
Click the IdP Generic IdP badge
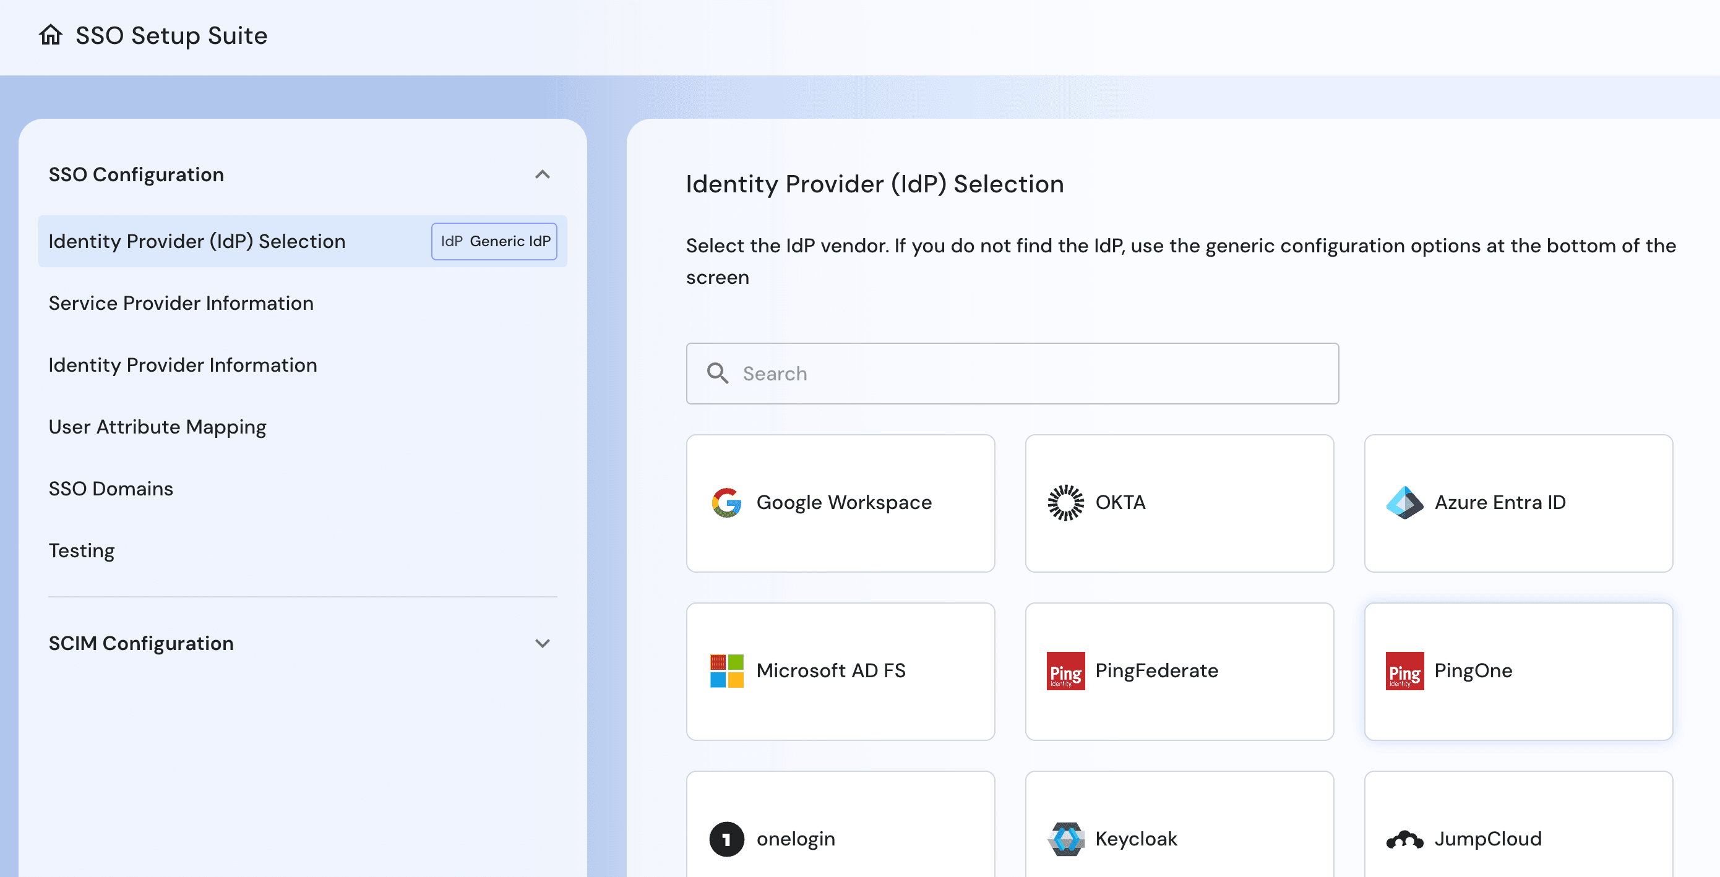point(494,241)
